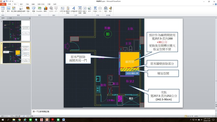The width and height of the screenshot is (217, 122).
Task: Switch to the Home (常用) ribbon tab
Action: pos(10,4)
